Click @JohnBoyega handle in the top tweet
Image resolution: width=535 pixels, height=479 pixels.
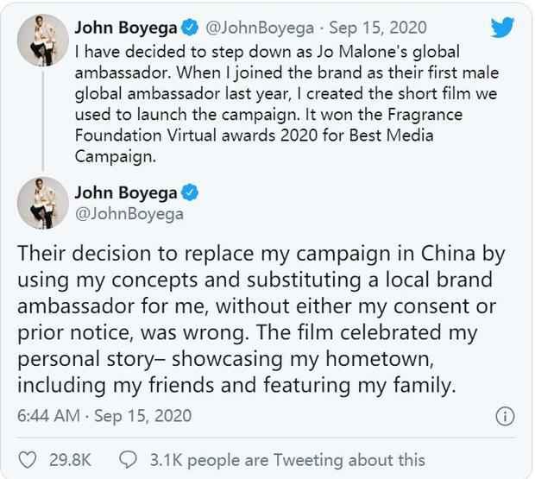pos(260,28)
